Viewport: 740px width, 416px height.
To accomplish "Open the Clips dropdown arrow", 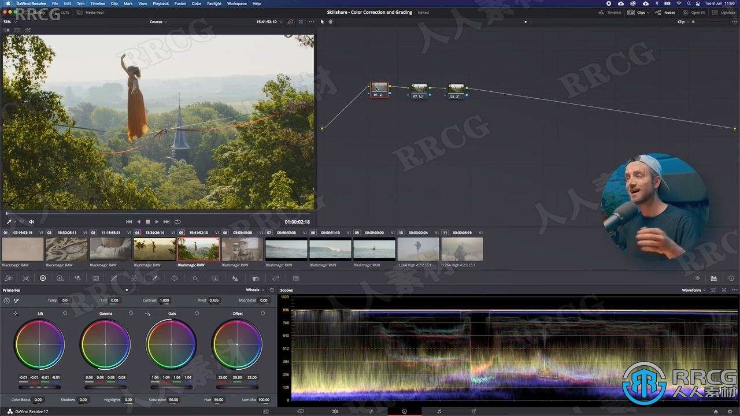I will point(648,13).
